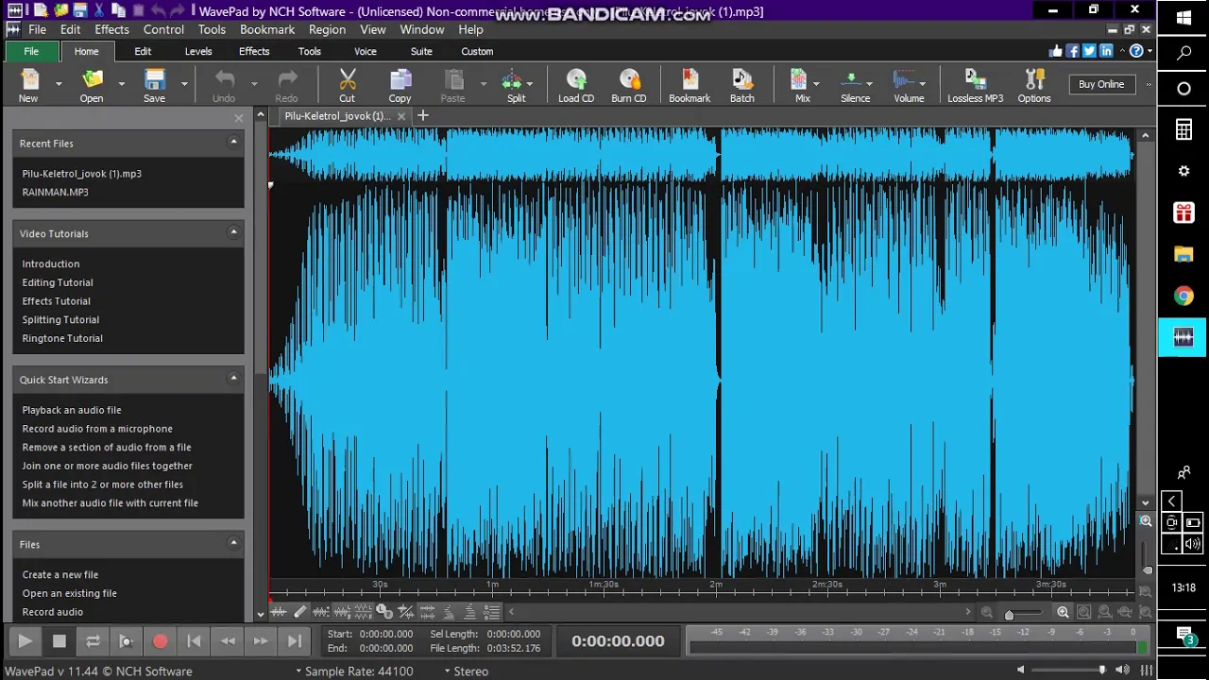Click the blue help question icon
1209x680 pixels.
[1136, 51]
